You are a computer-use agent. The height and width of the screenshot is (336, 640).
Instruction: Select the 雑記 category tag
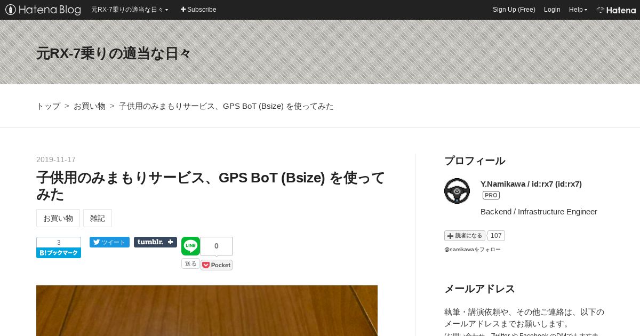[x=98, y=218]
